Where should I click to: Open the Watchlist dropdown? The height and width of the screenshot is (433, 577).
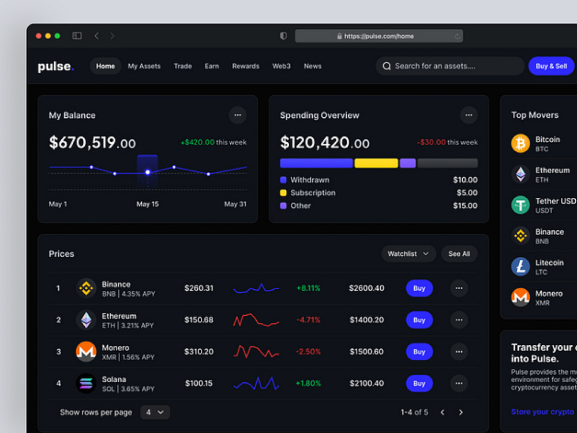pyautogui.click(x=409, y=253)
